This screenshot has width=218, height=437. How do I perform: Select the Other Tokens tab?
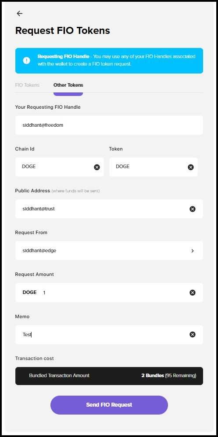click(x=68, y=85)
